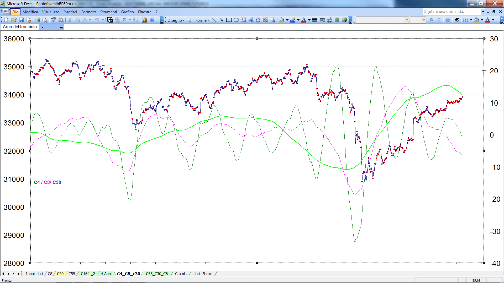Select the Rectangle drawing tool
Viewport: 504px width, 283px height.
point(229,20)
